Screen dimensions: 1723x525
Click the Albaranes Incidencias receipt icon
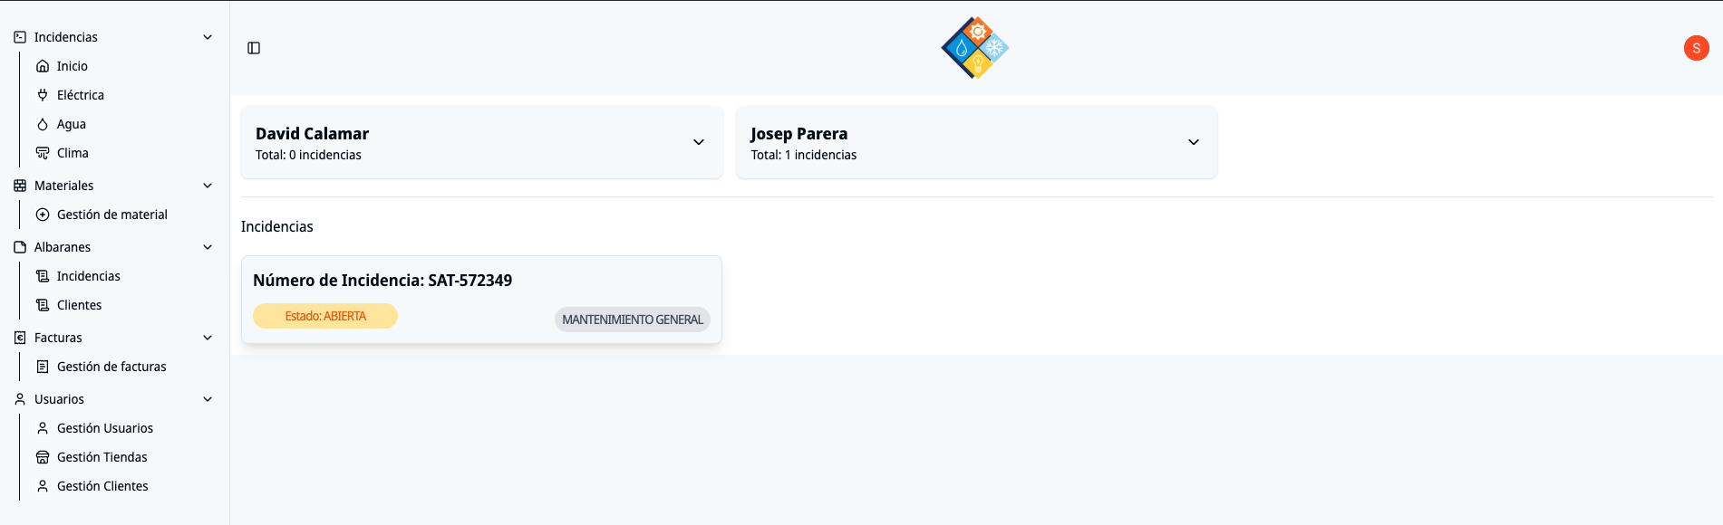pos(43,276)
